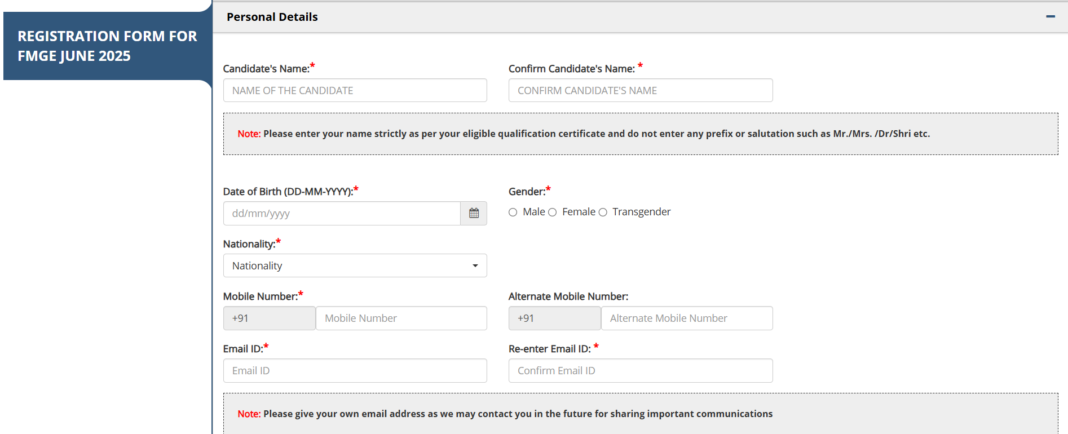Click the +91 code box beside Alternate Mobile Number
1068x434 pixels.
pyautogui.click(x=555, y=318)
